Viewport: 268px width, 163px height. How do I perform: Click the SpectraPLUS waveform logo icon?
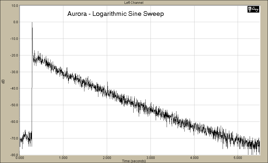[x=253, y=9]
